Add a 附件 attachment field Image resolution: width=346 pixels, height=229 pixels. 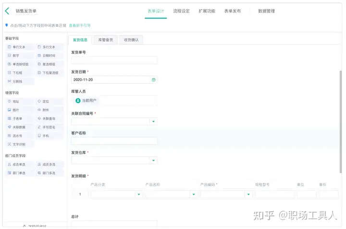[x=49, y=110]
